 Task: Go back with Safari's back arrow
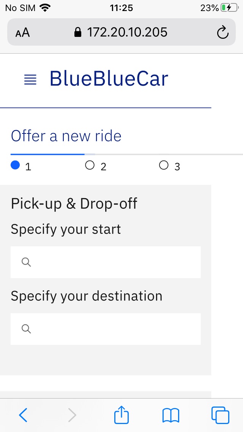coord(23,415)
